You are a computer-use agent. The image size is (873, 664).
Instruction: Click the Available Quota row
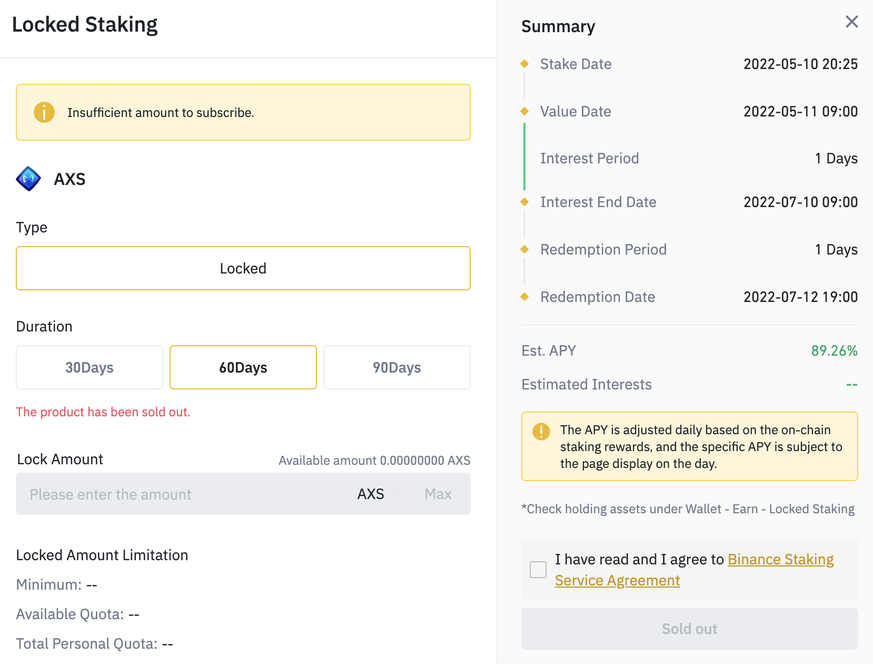click(78, 614)
